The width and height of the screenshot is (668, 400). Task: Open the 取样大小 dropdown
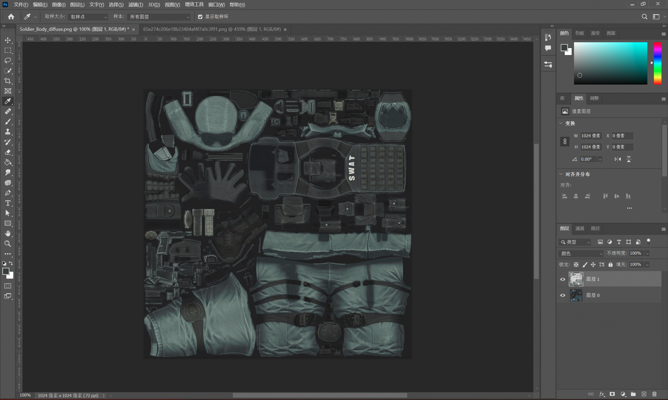[x=88, y=17]
